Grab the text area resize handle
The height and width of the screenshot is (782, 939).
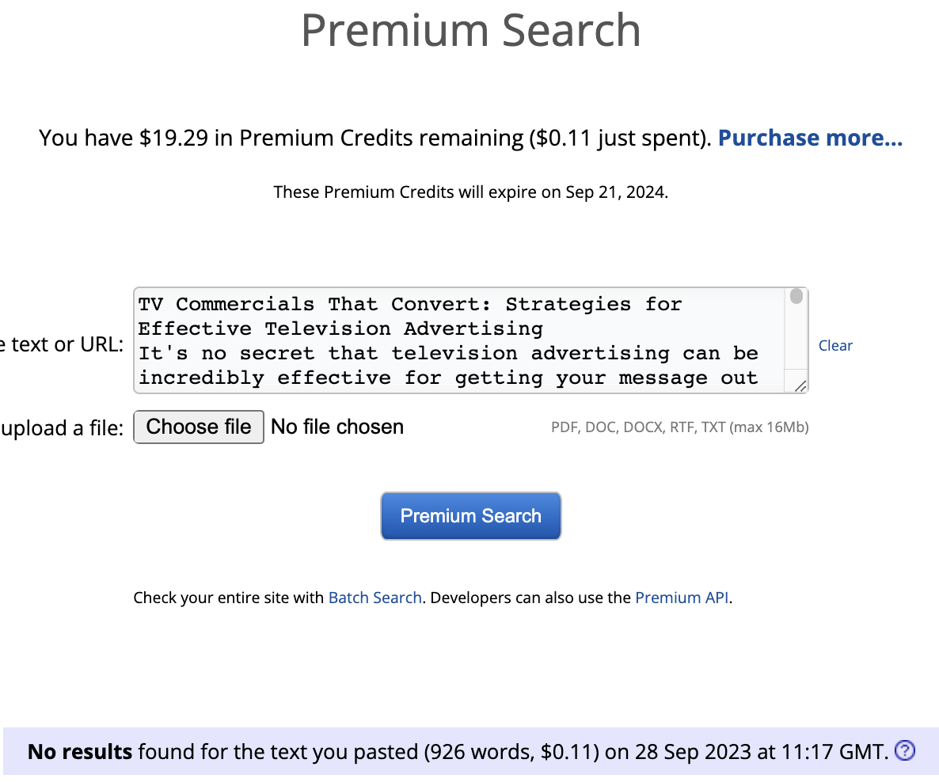click(x=800, y=385)
